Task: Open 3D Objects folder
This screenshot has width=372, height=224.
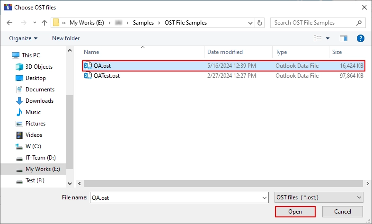Action: point(39,67)
